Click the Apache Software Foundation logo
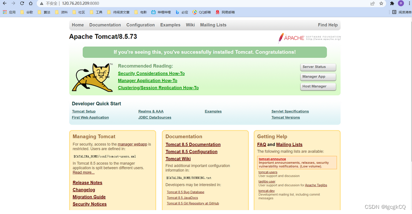 click(x=309, y=38)
